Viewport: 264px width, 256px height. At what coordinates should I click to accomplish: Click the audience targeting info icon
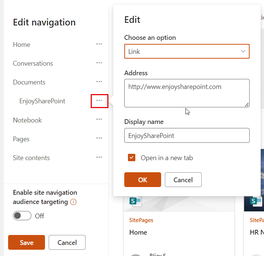[73, 202]
